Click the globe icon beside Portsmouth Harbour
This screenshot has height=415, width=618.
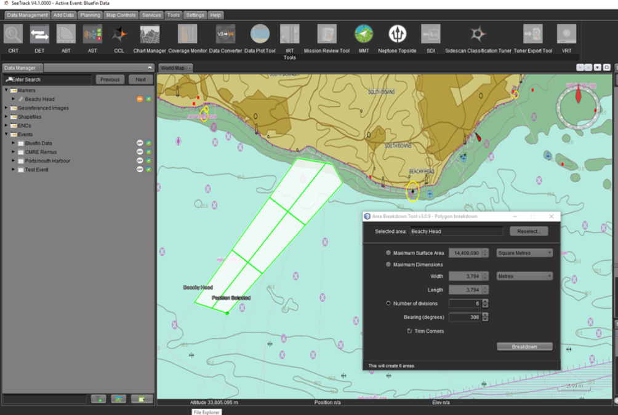148,160
